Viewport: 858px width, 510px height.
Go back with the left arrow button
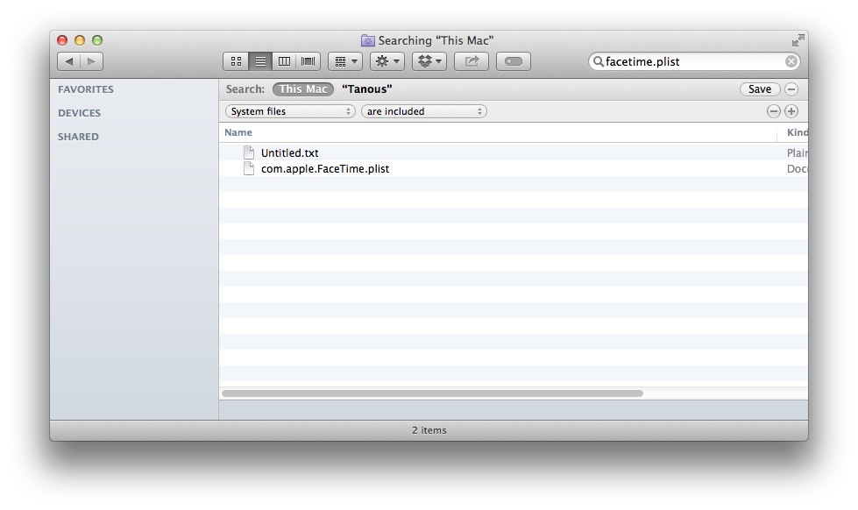click(x=69, y=61)
